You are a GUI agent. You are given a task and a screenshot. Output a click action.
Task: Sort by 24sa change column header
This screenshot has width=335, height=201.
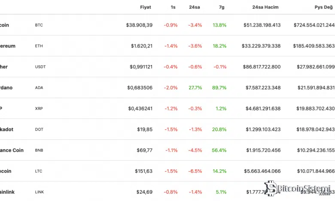(x=195, y=7)
